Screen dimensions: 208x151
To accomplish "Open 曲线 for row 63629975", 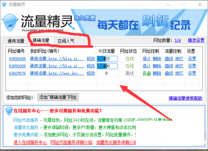I will click(169, 73).
